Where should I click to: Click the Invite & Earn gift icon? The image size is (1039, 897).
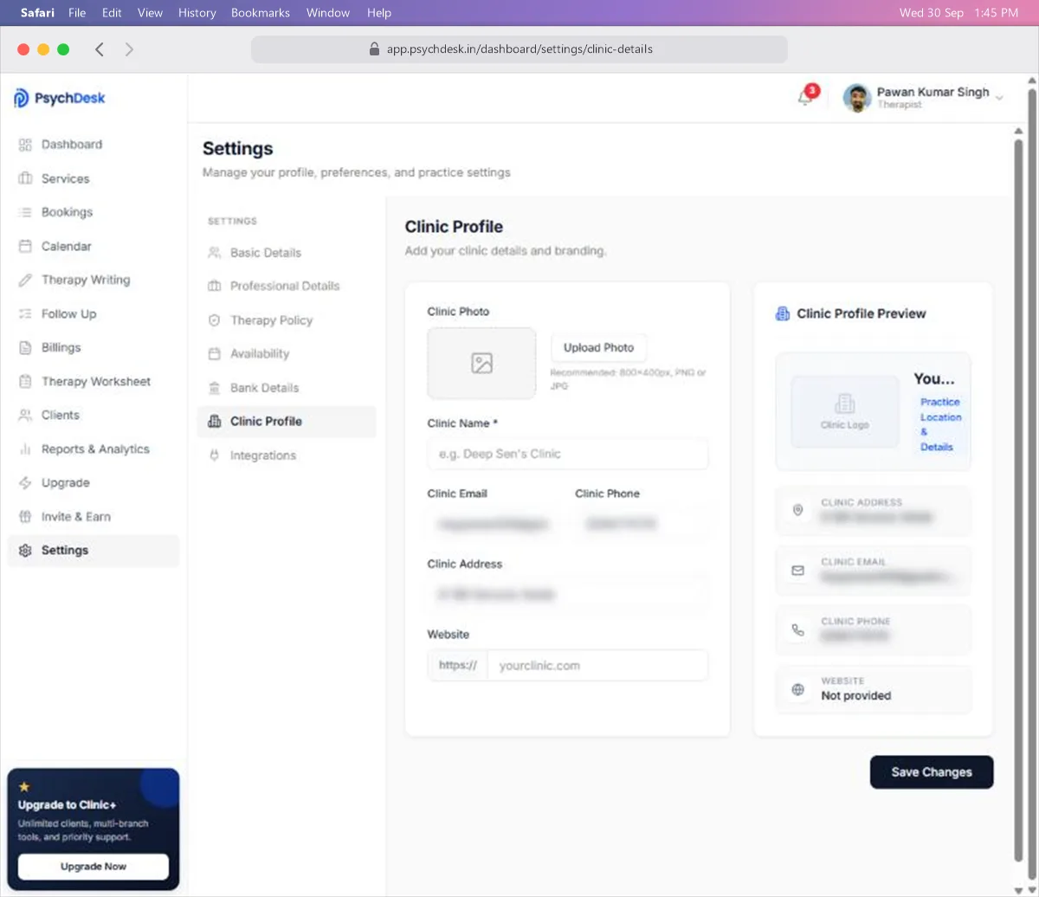pos(25,517)
